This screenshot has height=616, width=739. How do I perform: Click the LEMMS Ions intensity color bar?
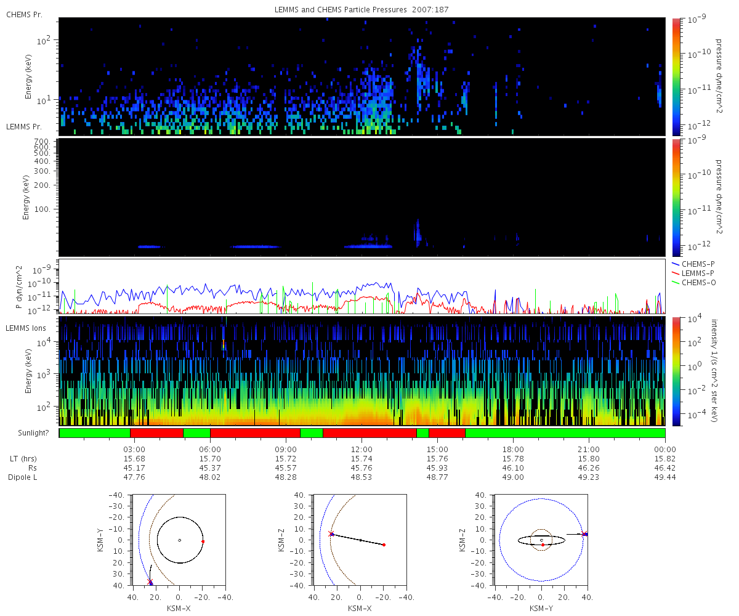click(676, 371)
